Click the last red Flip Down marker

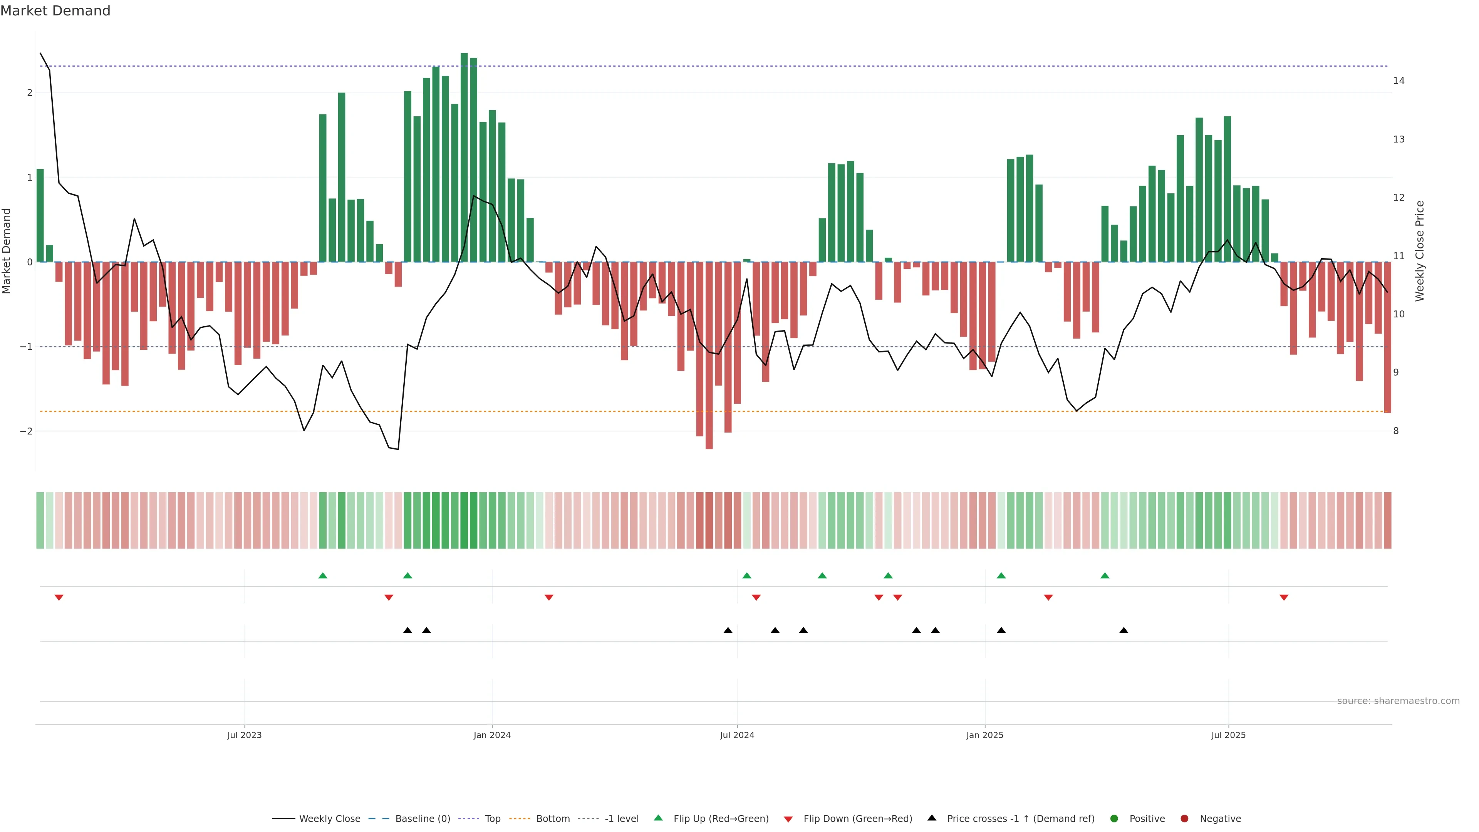(1284, 598)
